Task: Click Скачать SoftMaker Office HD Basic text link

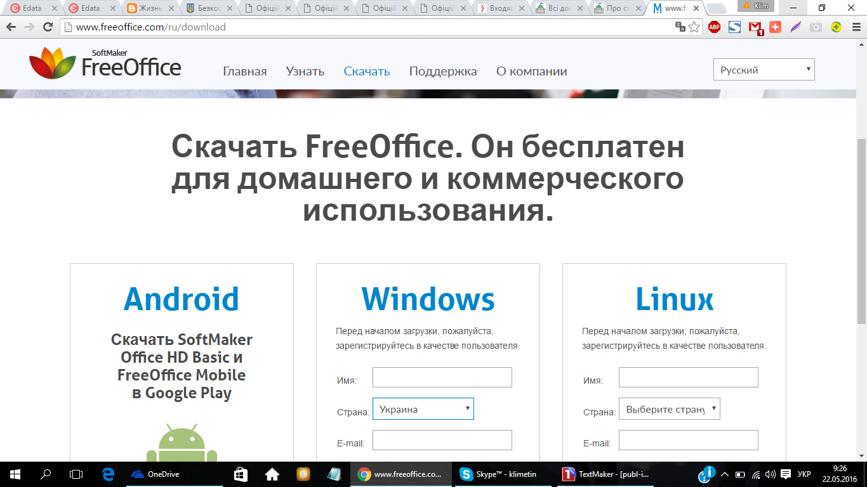Action: click(182, 366)
